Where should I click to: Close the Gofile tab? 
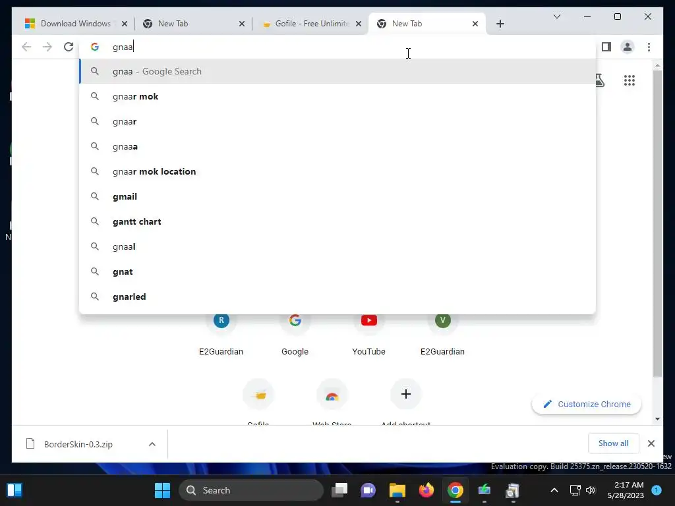(358, 24)
